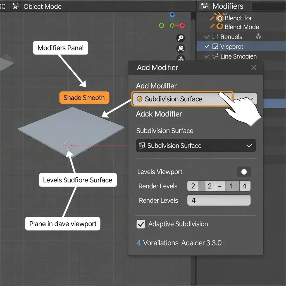Click the Shade Smooth button
Image resolution: width=286 pixels, height=286 pixels.
[84, 97]
